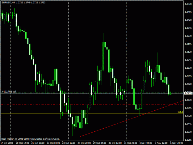
Task: Click the 17 Oct 2008 date label
Action: (x=7, y=143)
